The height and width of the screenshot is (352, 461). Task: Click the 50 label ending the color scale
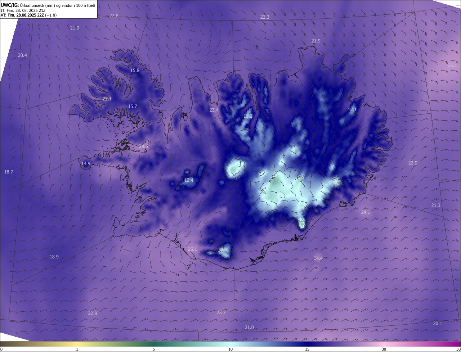[x=458, y=349]
